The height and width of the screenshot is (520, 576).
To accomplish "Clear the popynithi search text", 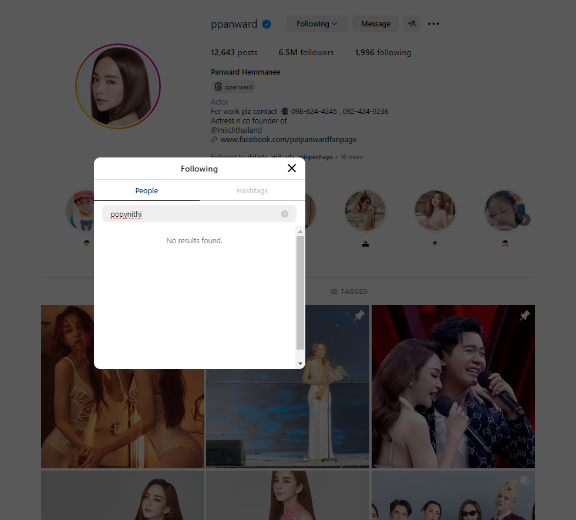I will [x=285, y=214].
